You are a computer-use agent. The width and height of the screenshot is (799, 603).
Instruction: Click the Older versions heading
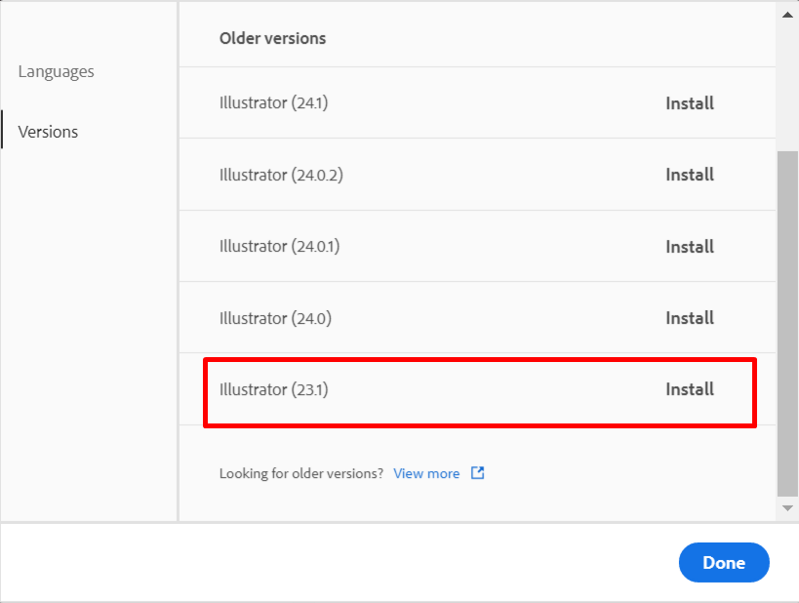272,38
